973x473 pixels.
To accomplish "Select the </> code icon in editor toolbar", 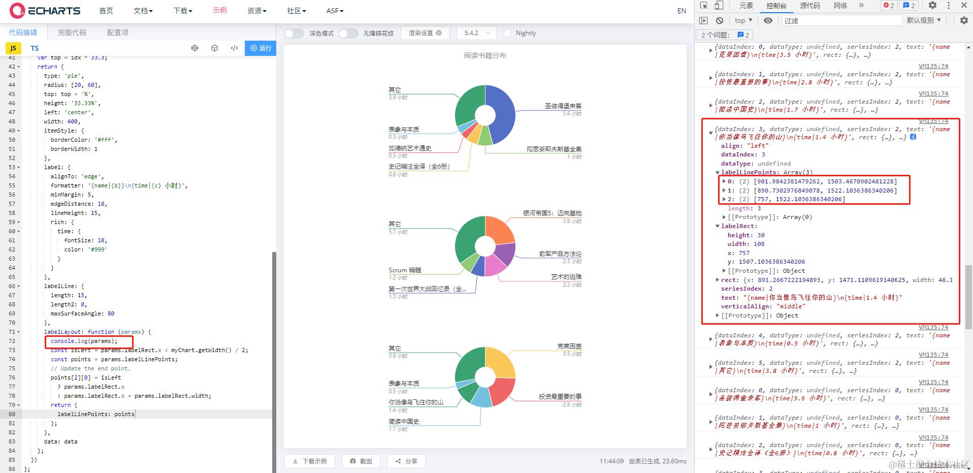I will [x=234, y=48].
